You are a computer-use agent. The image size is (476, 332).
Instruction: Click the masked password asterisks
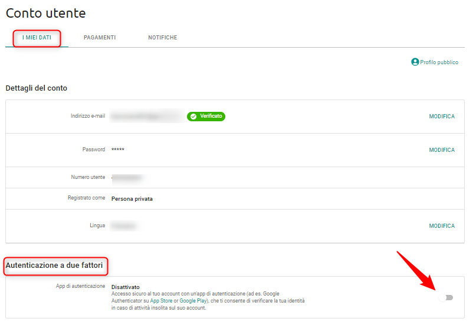(118, 150)
